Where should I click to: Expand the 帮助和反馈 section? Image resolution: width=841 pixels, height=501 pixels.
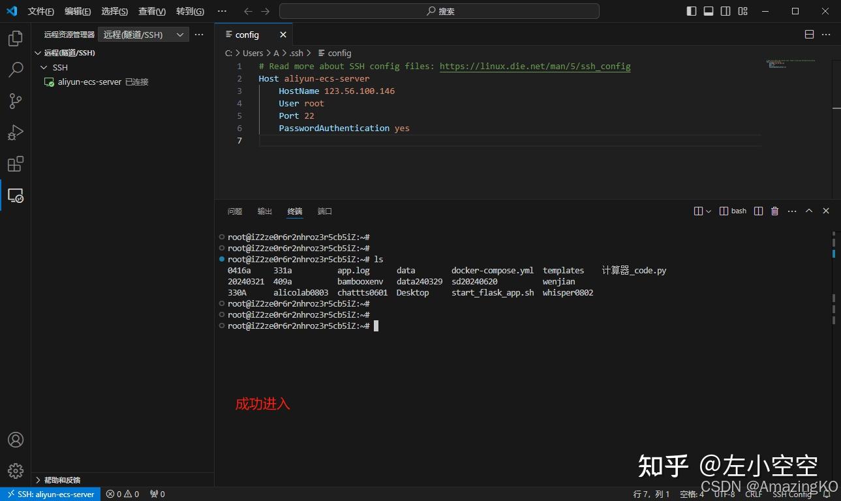click(59, 479)
